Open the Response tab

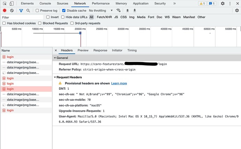[100, 50]
